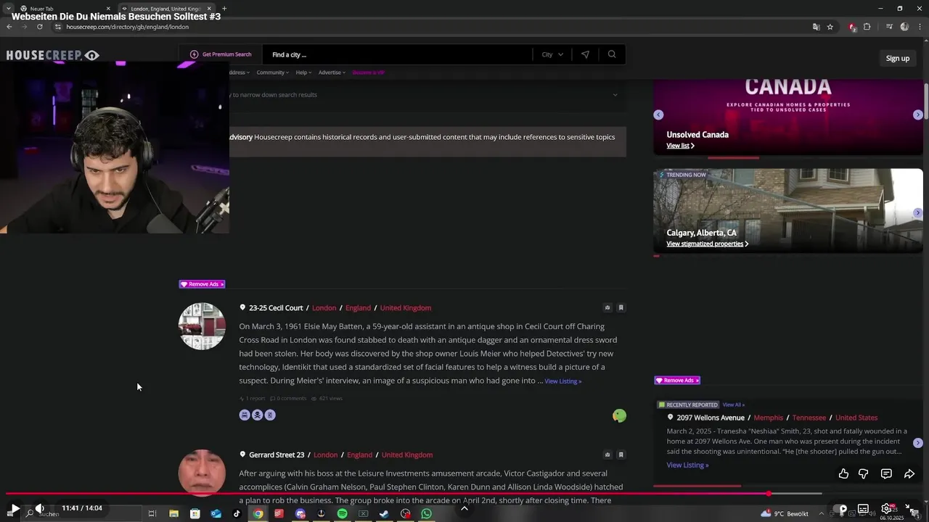
Task: Click View All next to Recently Reported
Action: [733, 405]
